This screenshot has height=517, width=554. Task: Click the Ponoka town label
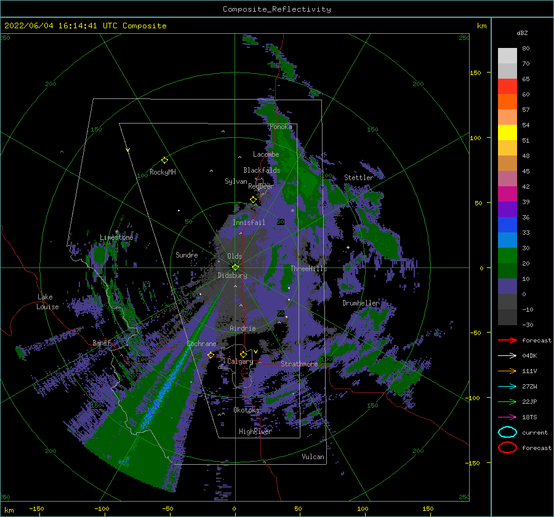[x=281, y=127]
